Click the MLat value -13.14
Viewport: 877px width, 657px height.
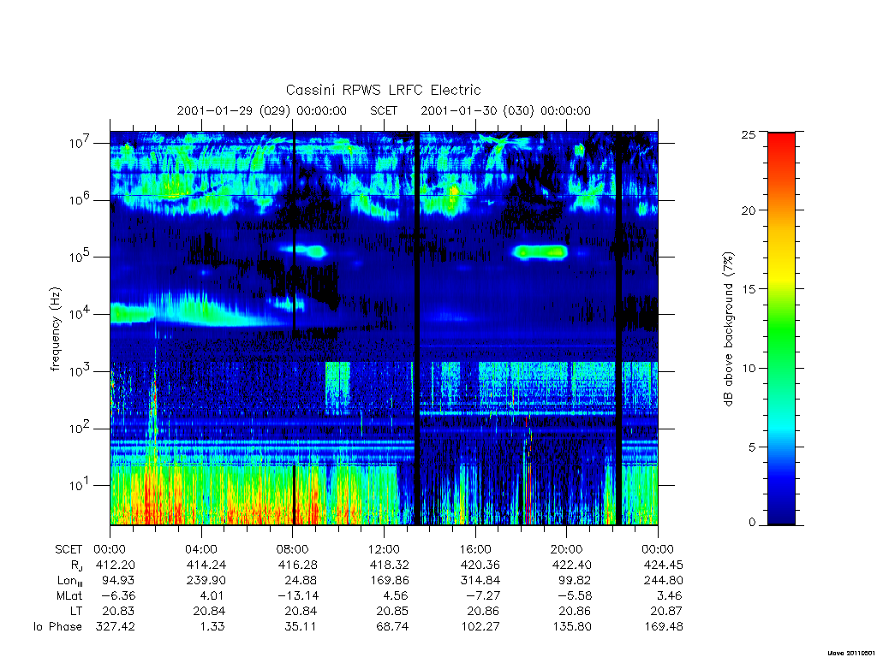(x=297, y=595)
